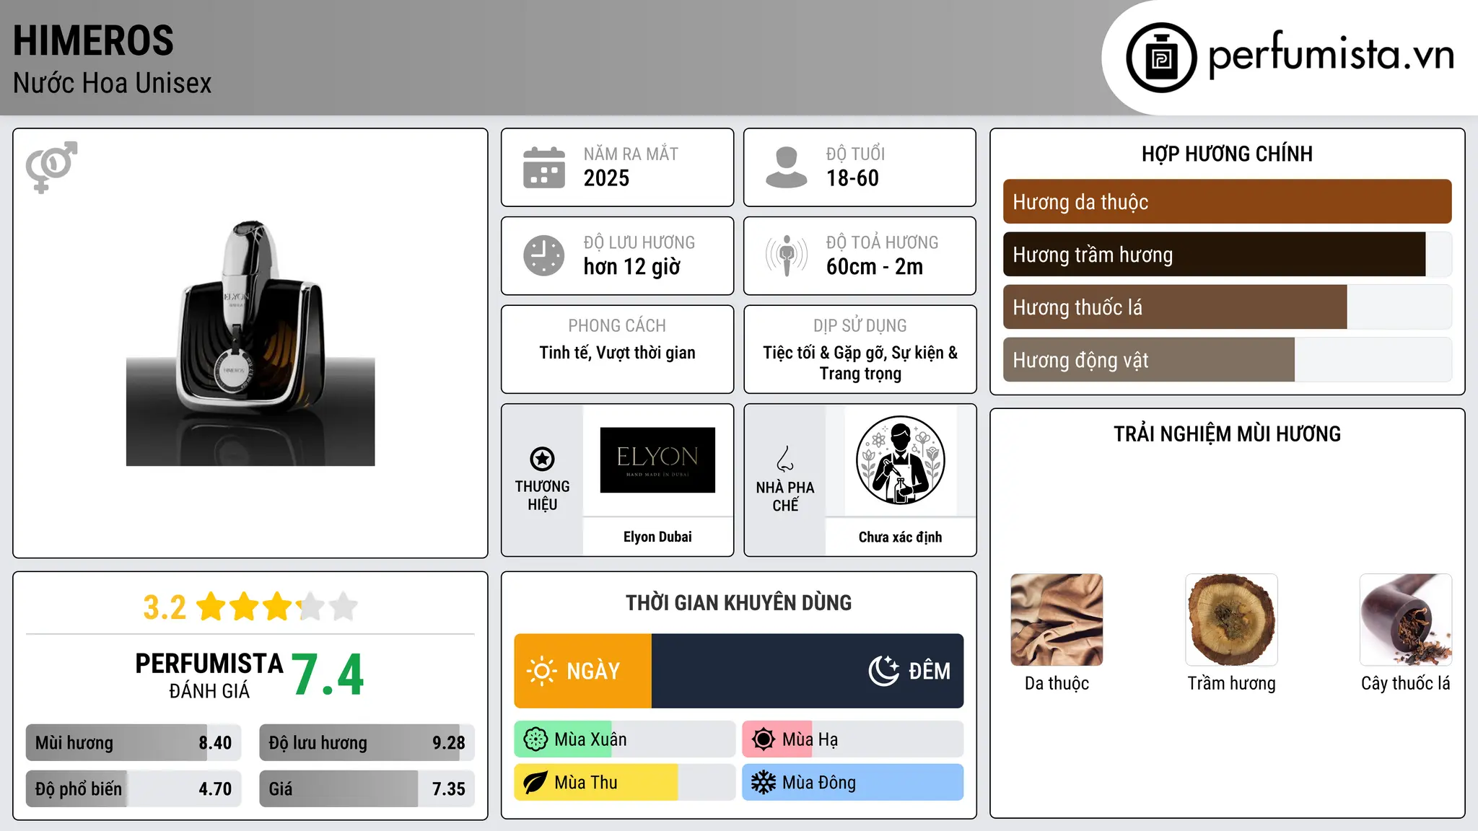Click the 3.2 star rating number
Viewport: 1478px width, 831px height.
[x=165, y=607]
